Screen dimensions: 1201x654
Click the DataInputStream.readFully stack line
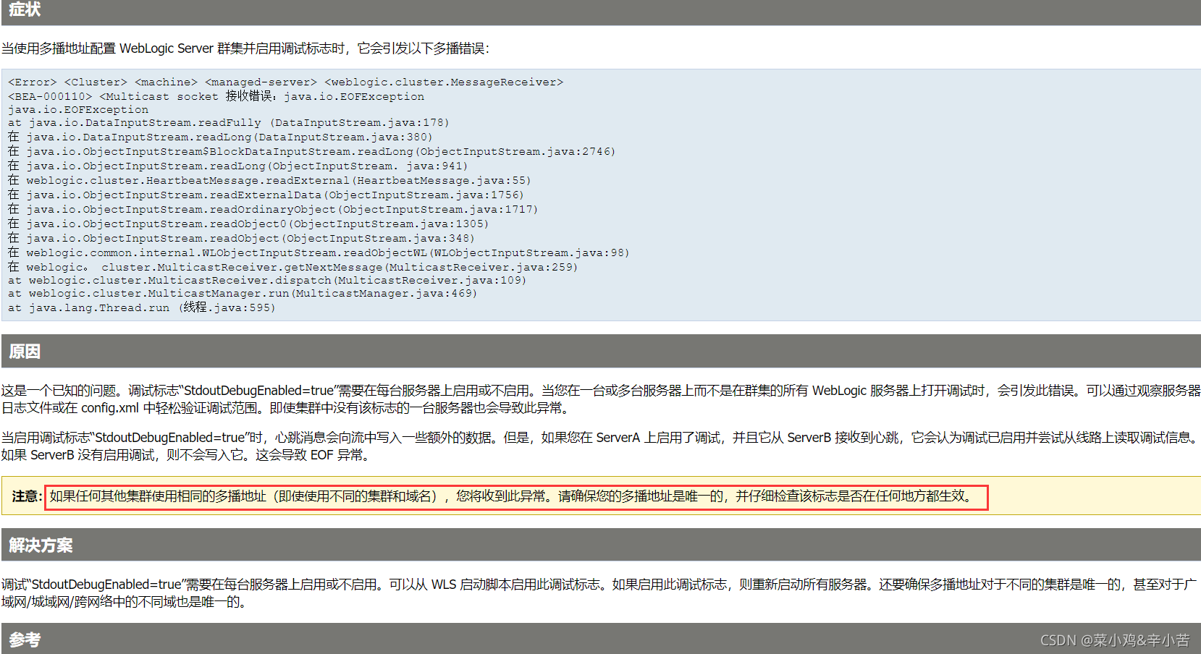pyautogui.click(x=229, y=123)
